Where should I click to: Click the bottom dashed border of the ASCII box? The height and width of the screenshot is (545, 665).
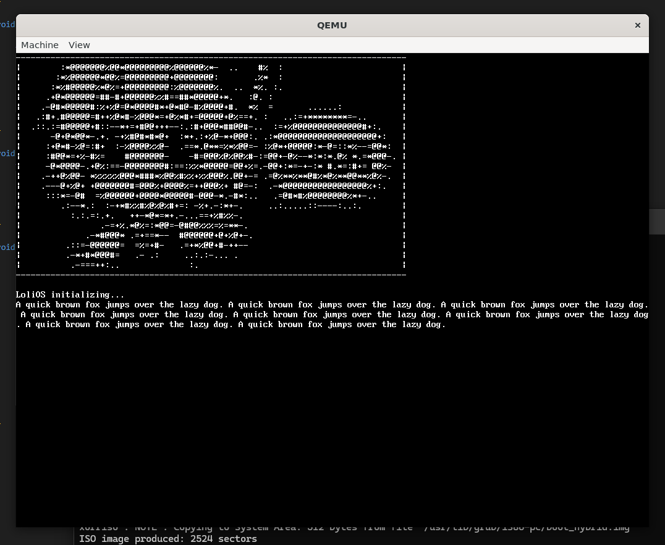(210, 274)
